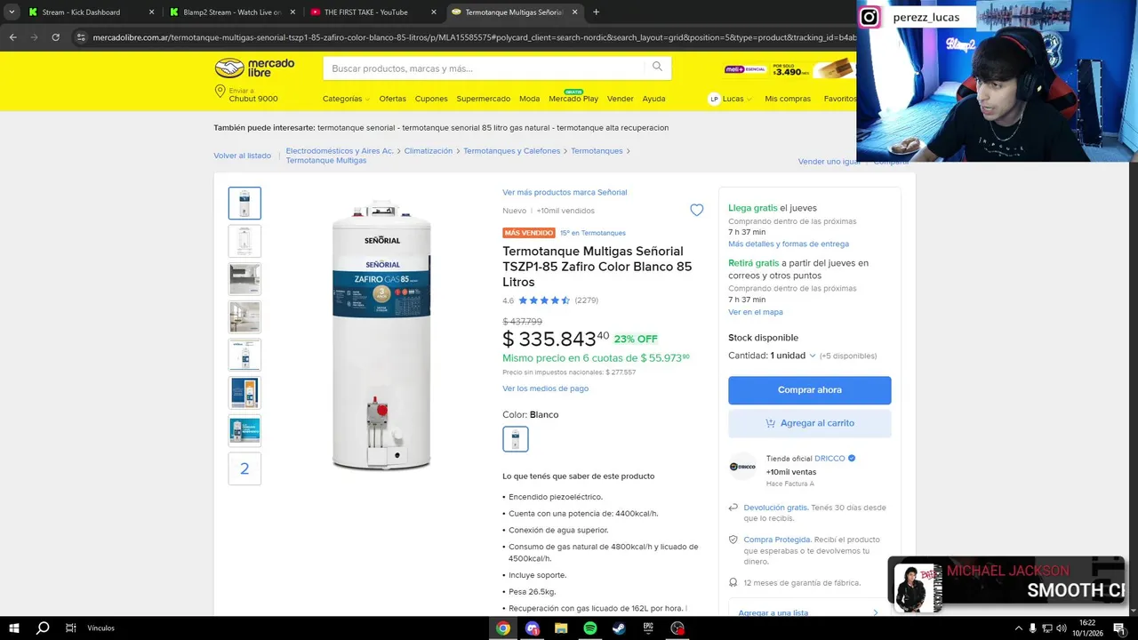Open Devolución gratis details
The image size is (1138, 640).
pos(775,508)
